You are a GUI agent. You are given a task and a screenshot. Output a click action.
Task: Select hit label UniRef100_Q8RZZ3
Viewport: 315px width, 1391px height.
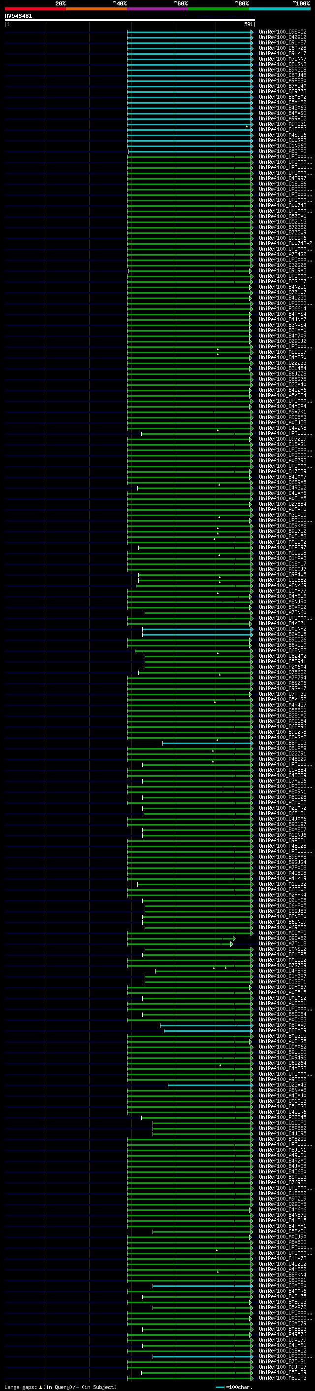click(x=283, y=91)
